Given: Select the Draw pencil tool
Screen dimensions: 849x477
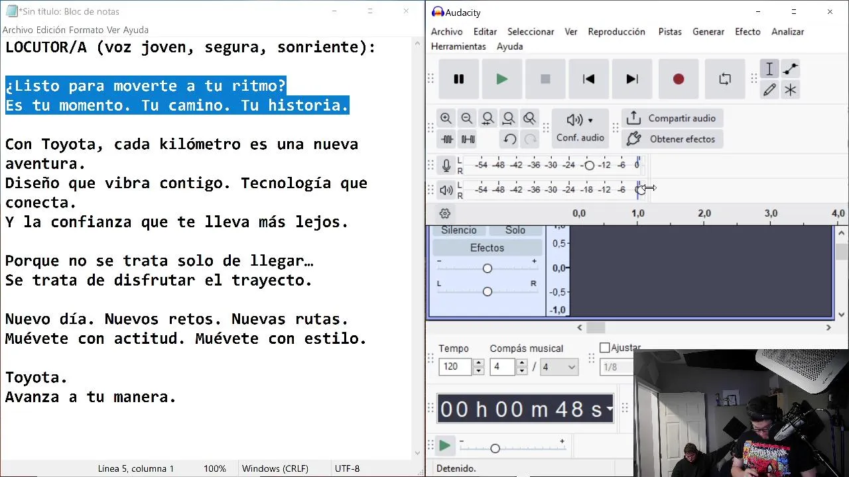Looking at the screenshot, I should [x=769, y=89].
